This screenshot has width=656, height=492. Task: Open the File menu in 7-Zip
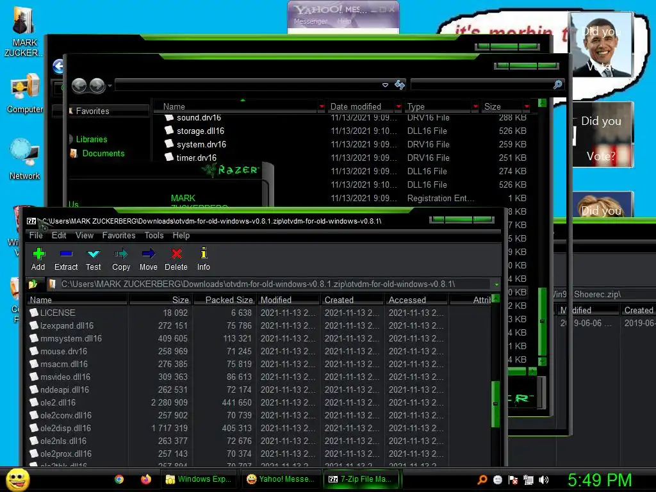click(x=36, y=236)
